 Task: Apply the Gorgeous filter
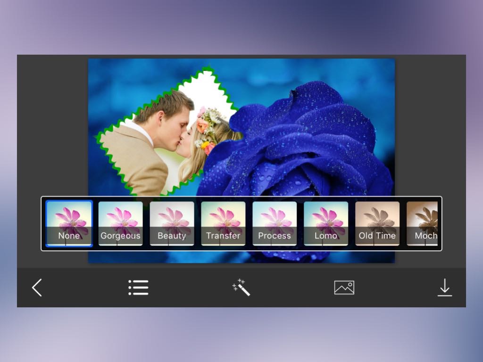point(120,223)
